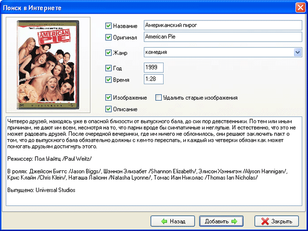Uncheck the Название checkbox
This screenshot has width=308, height=231.
coord(108,26)
